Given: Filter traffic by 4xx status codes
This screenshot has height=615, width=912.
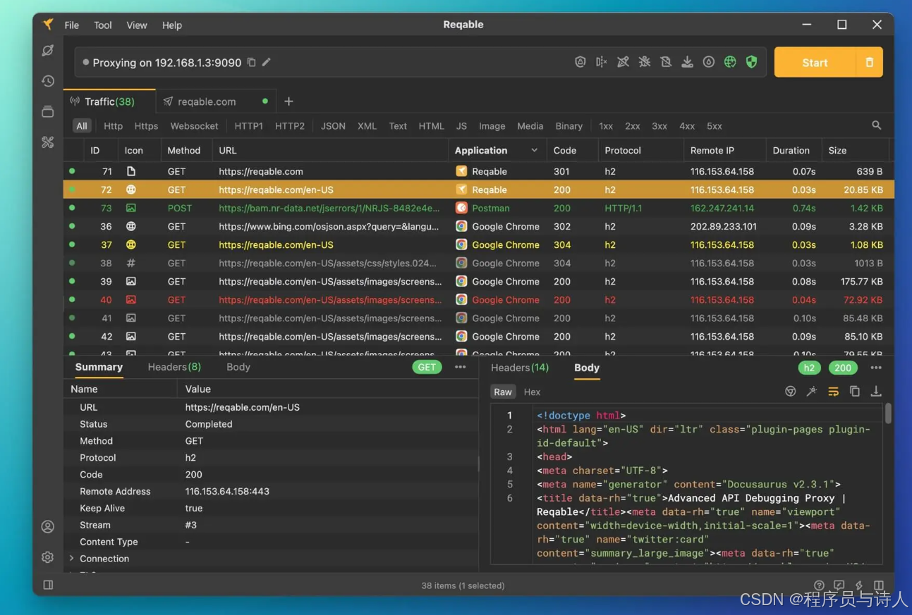Looking at the screenshot, I should [687, 126].
